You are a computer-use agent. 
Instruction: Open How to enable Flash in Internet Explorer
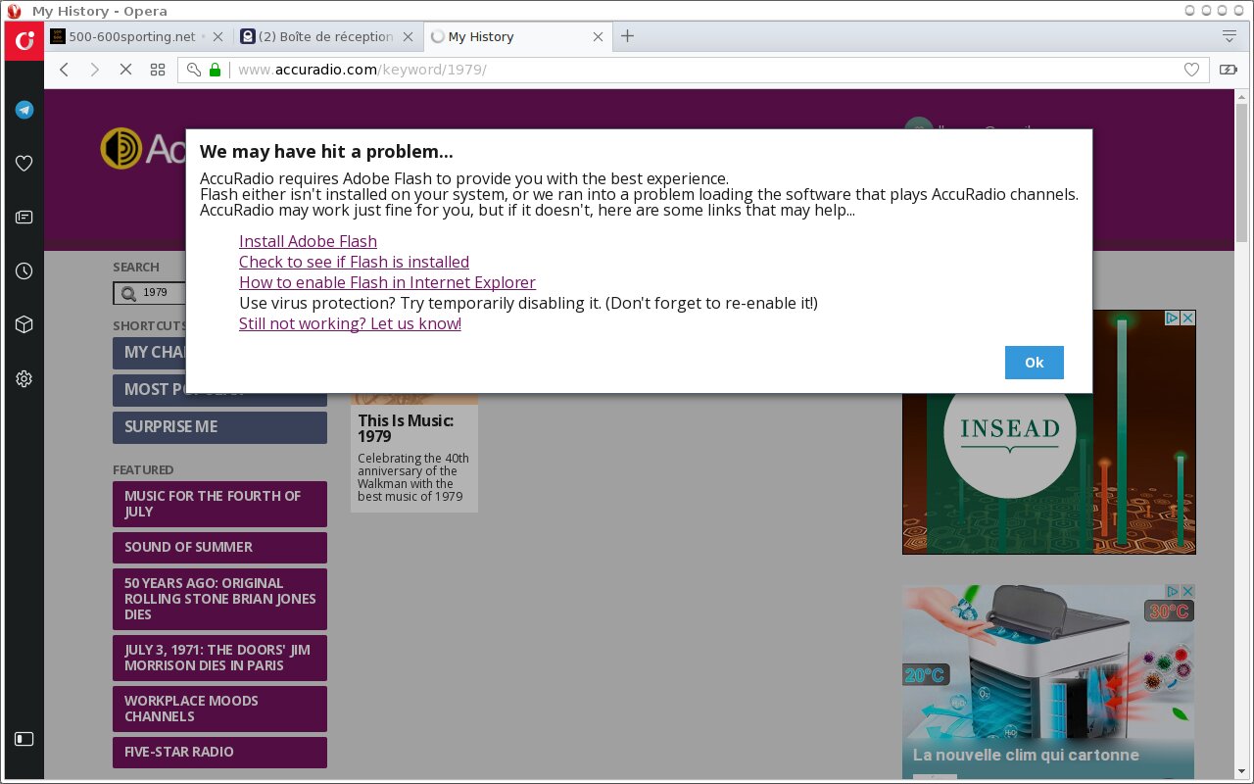pos(387,282)
